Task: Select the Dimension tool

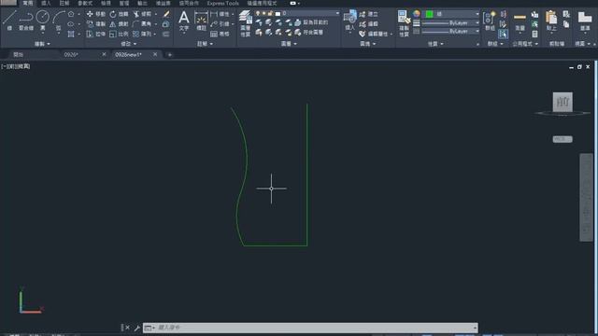Action: [x=201, y=21]
